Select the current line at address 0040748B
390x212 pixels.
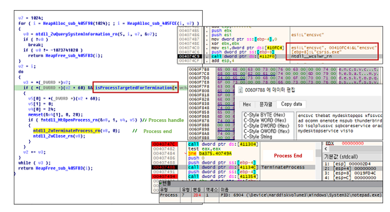(164, 167)
